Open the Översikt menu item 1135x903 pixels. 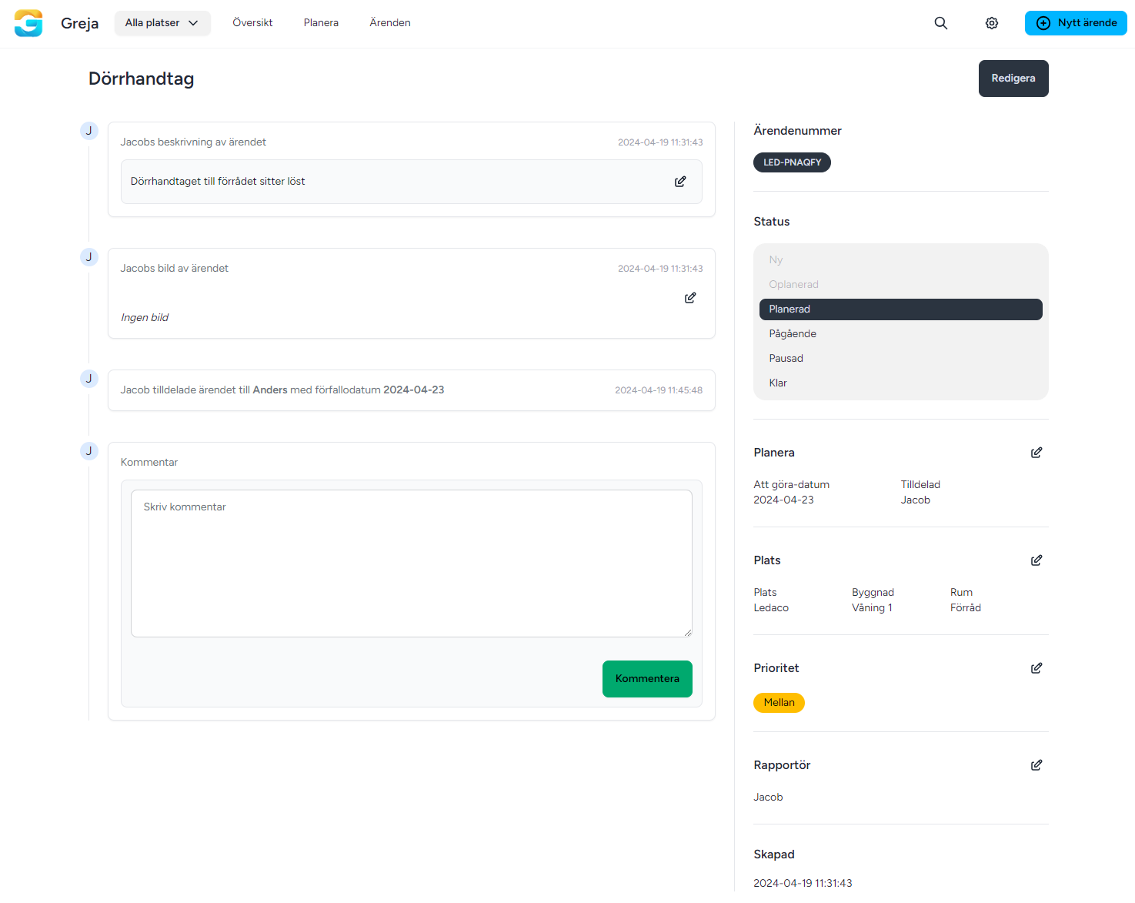point(252,23)
